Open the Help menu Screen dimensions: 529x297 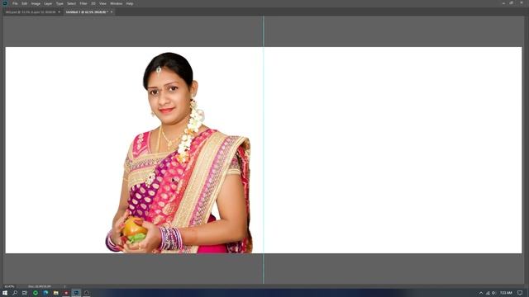[x=130, y=3]
